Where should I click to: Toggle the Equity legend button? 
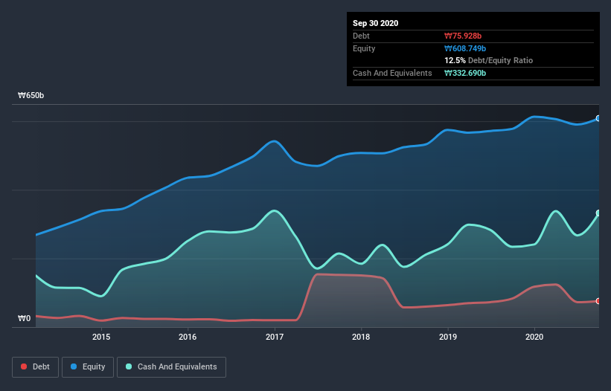click(x=88, y=367)
